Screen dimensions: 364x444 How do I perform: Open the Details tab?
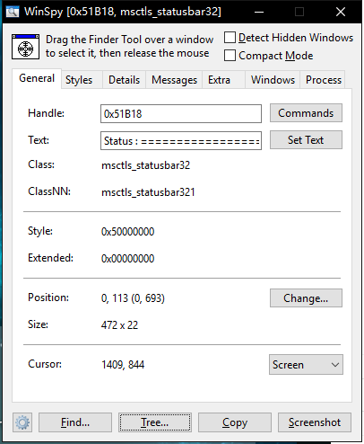coord(124,80)
